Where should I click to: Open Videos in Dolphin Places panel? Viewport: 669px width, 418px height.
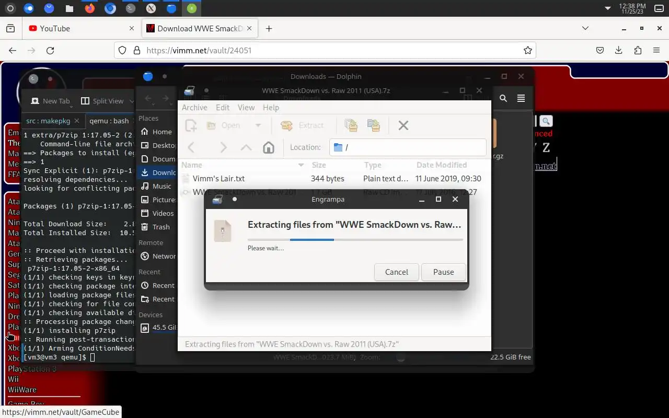tap(157, 213)
